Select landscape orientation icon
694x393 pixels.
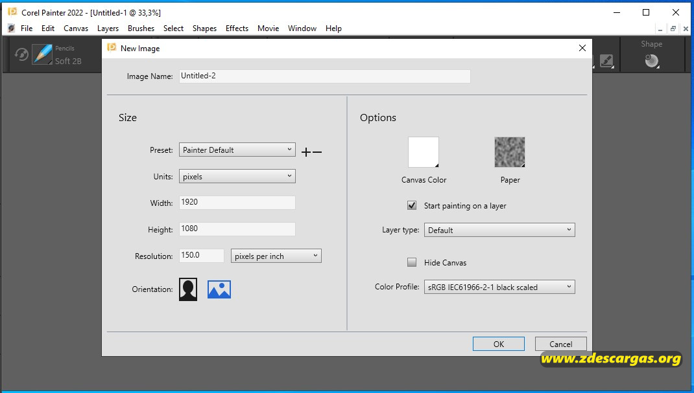pyautogui.click(x=219, y=289)
